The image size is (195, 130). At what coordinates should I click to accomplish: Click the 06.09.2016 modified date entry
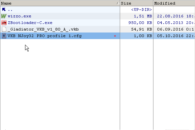point(170,29)
